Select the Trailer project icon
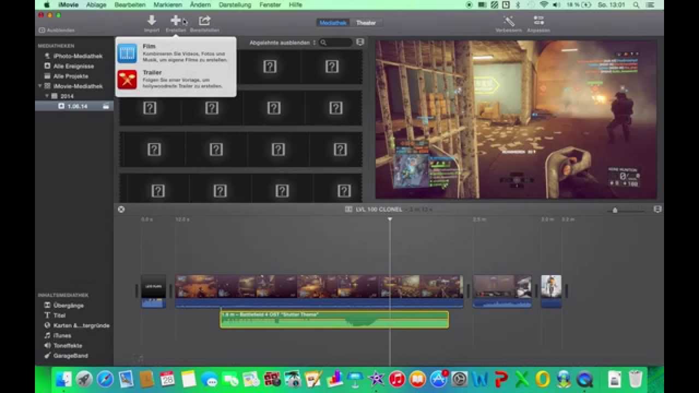Image resolution: width=699 pixels, height=393 pixels. pos(127,79)
